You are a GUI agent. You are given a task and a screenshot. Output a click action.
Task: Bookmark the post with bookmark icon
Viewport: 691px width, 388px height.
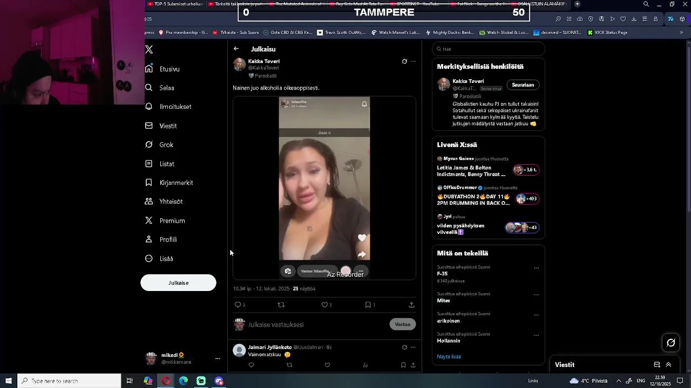tap(368, 305)
